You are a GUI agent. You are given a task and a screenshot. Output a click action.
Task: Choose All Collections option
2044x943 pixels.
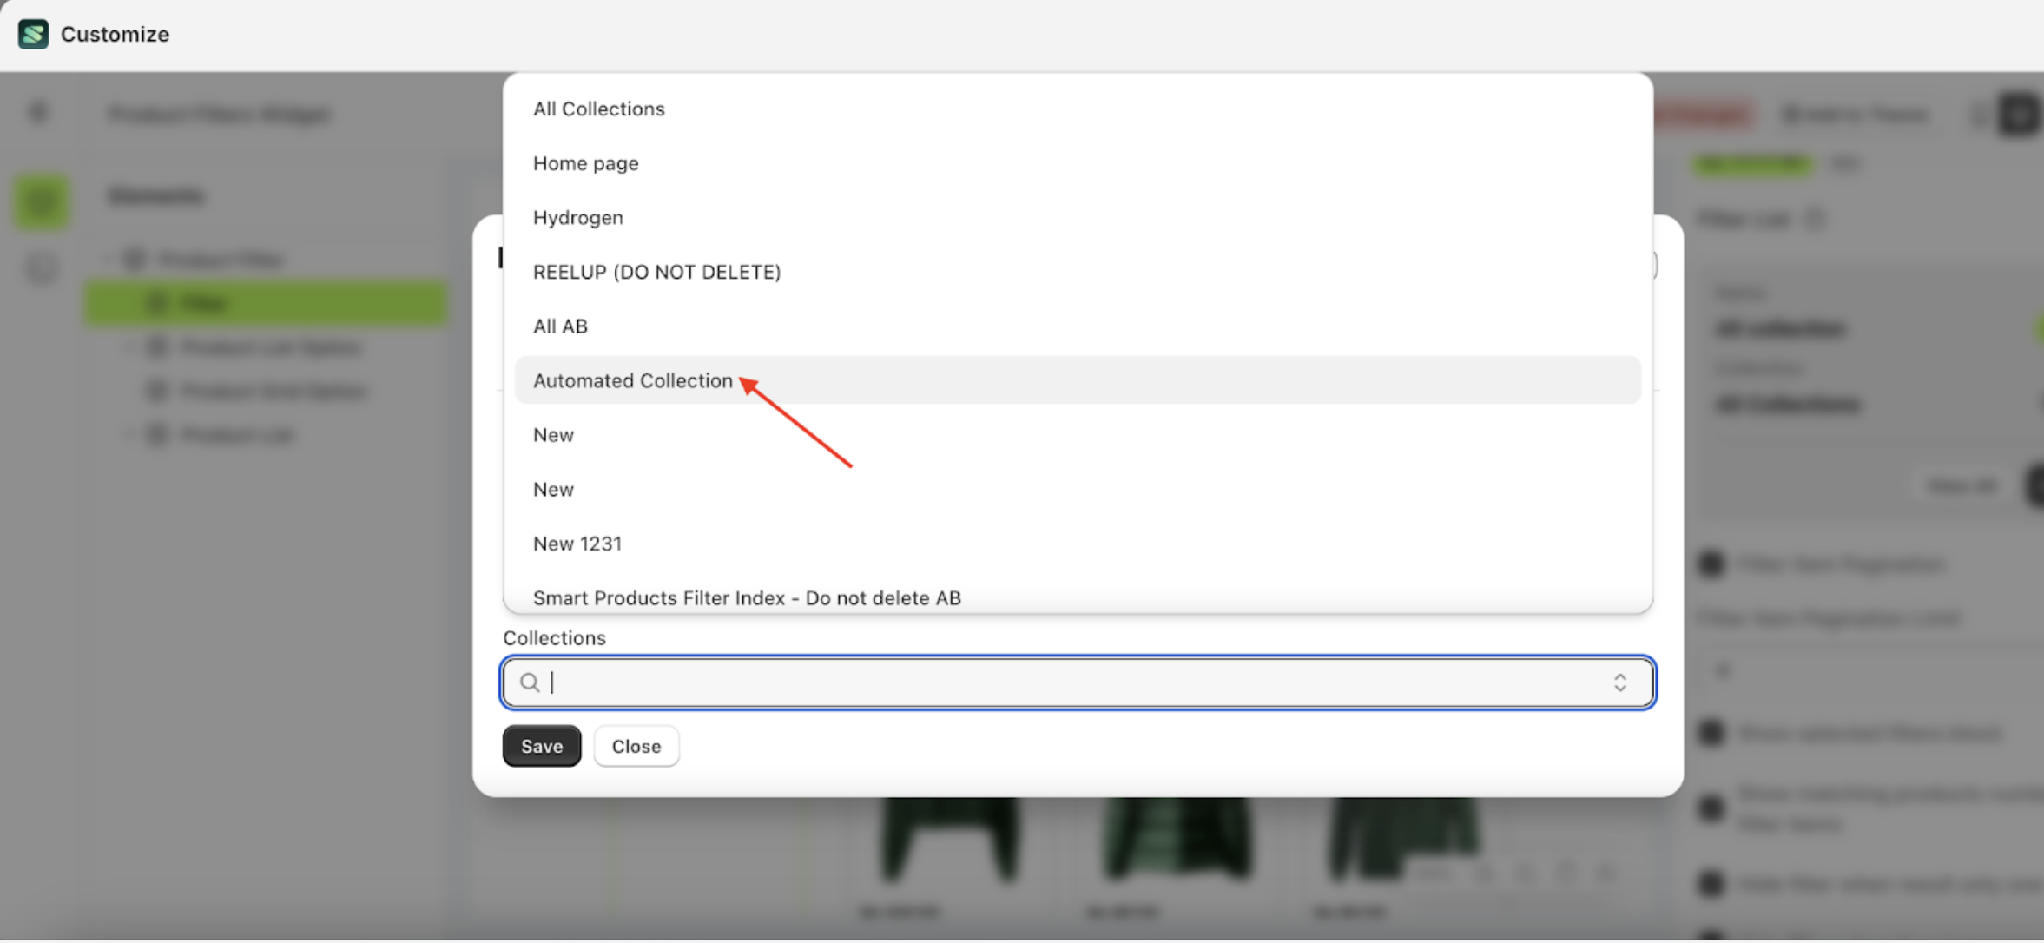[x=599, y=109]
